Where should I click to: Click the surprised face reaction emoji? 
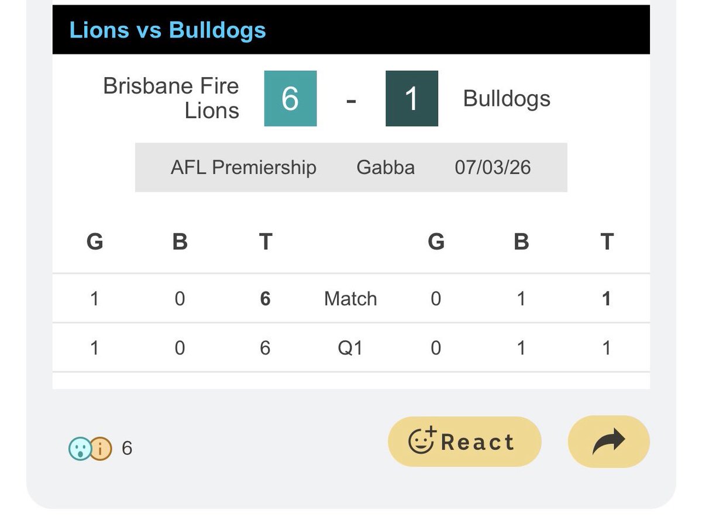coord(80,449)
